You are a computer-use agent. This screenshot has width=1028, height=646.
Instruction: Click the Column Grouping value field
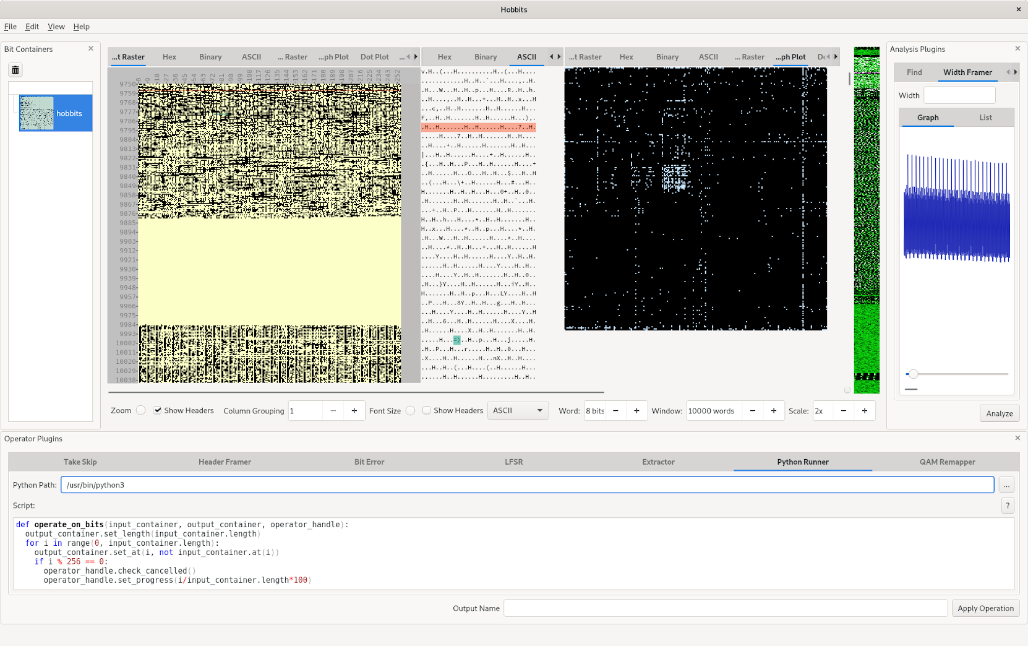pos(306,411)
